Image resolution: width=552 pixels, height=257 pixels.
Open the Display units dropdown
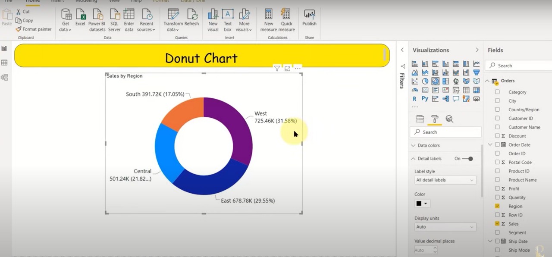pyautogui.click(x=445, y=227)
